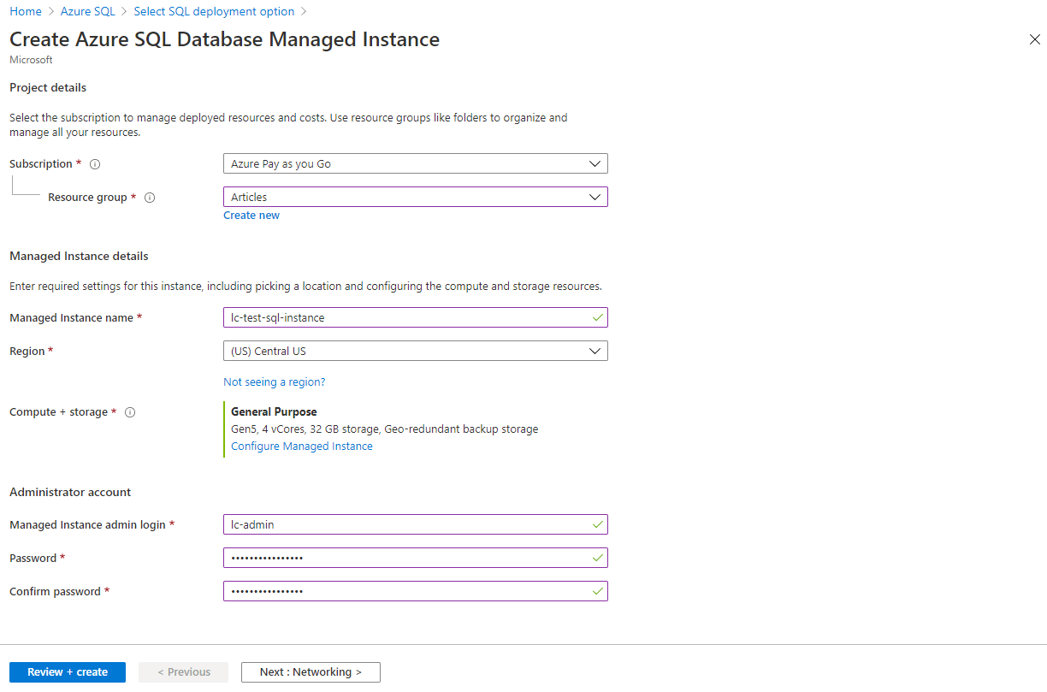Navigate to Azure SQL breadcrumb
Image resolution: width=1047 pixels, height=692 pixels.
[x=87, y=11]
